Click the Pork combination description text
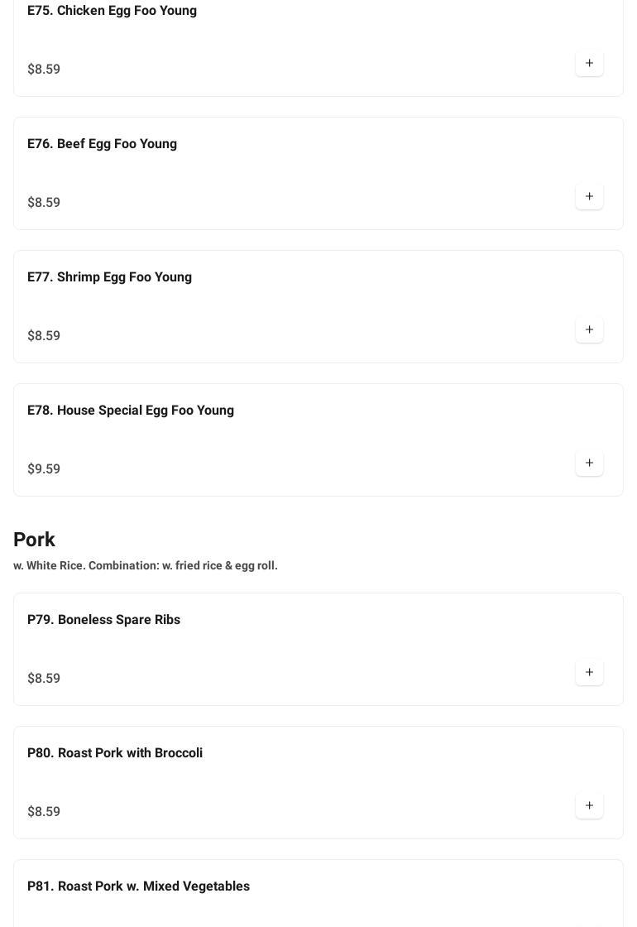 point(146,566)
